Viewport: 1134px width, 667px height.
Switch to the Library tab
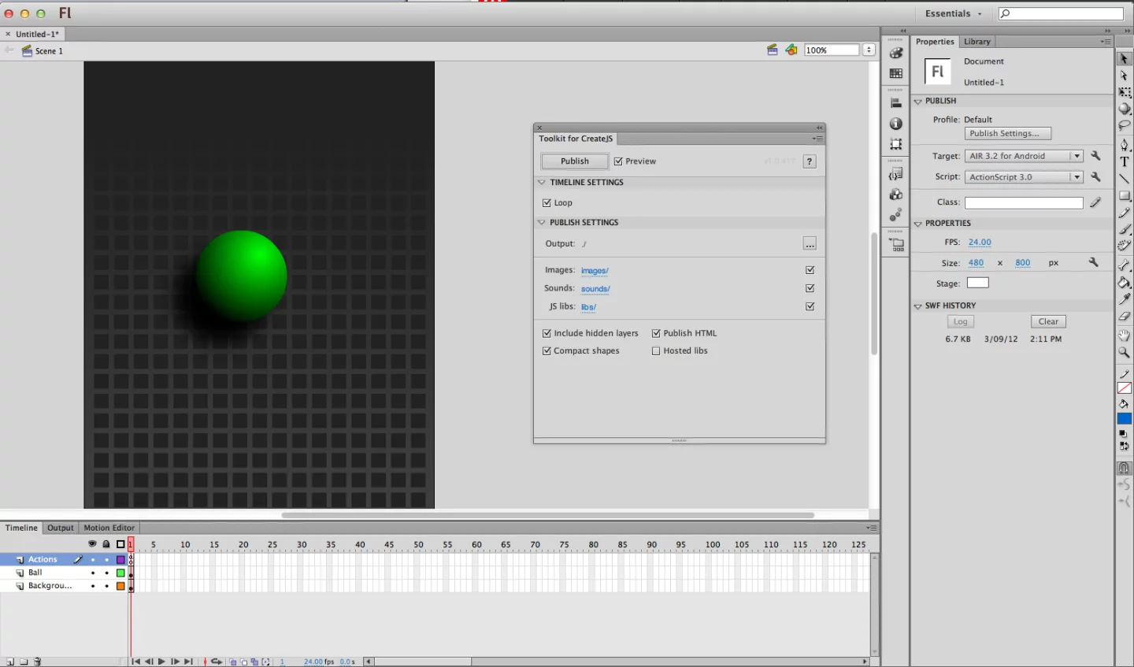pyautogui.click(x=976, y=41)
